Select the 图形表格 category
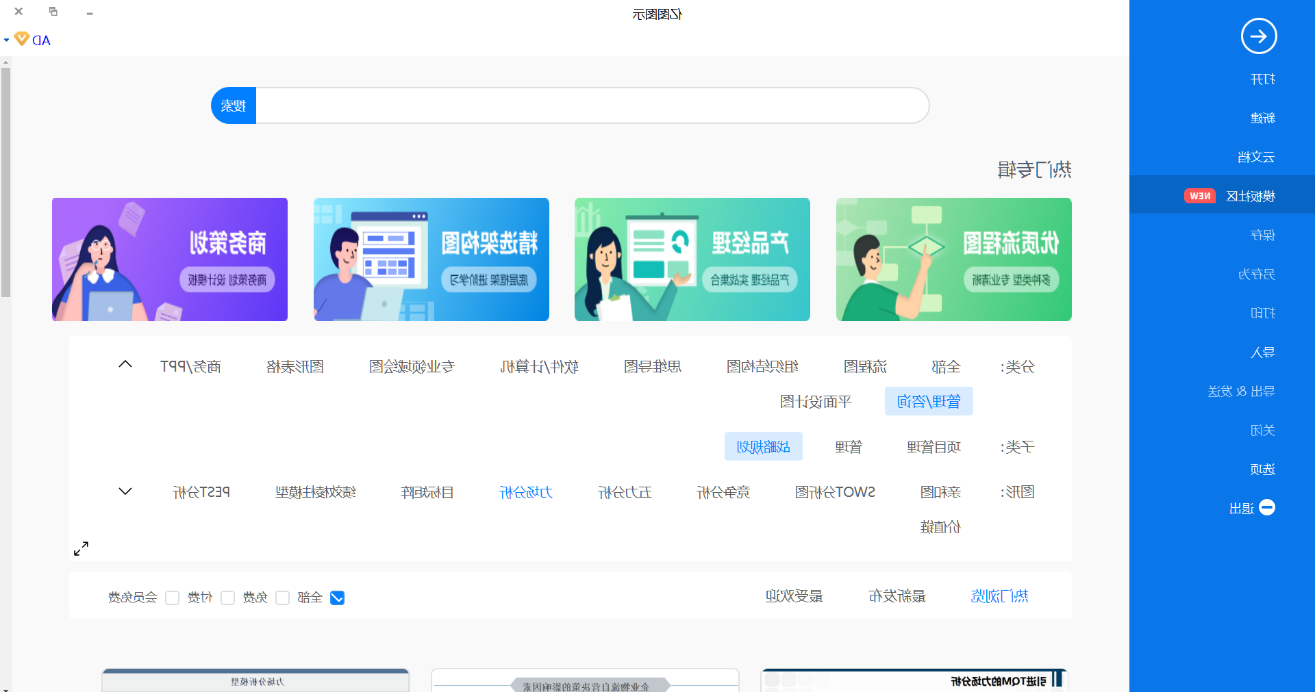This screenshot has width=1315, height=692. (295, 367)
